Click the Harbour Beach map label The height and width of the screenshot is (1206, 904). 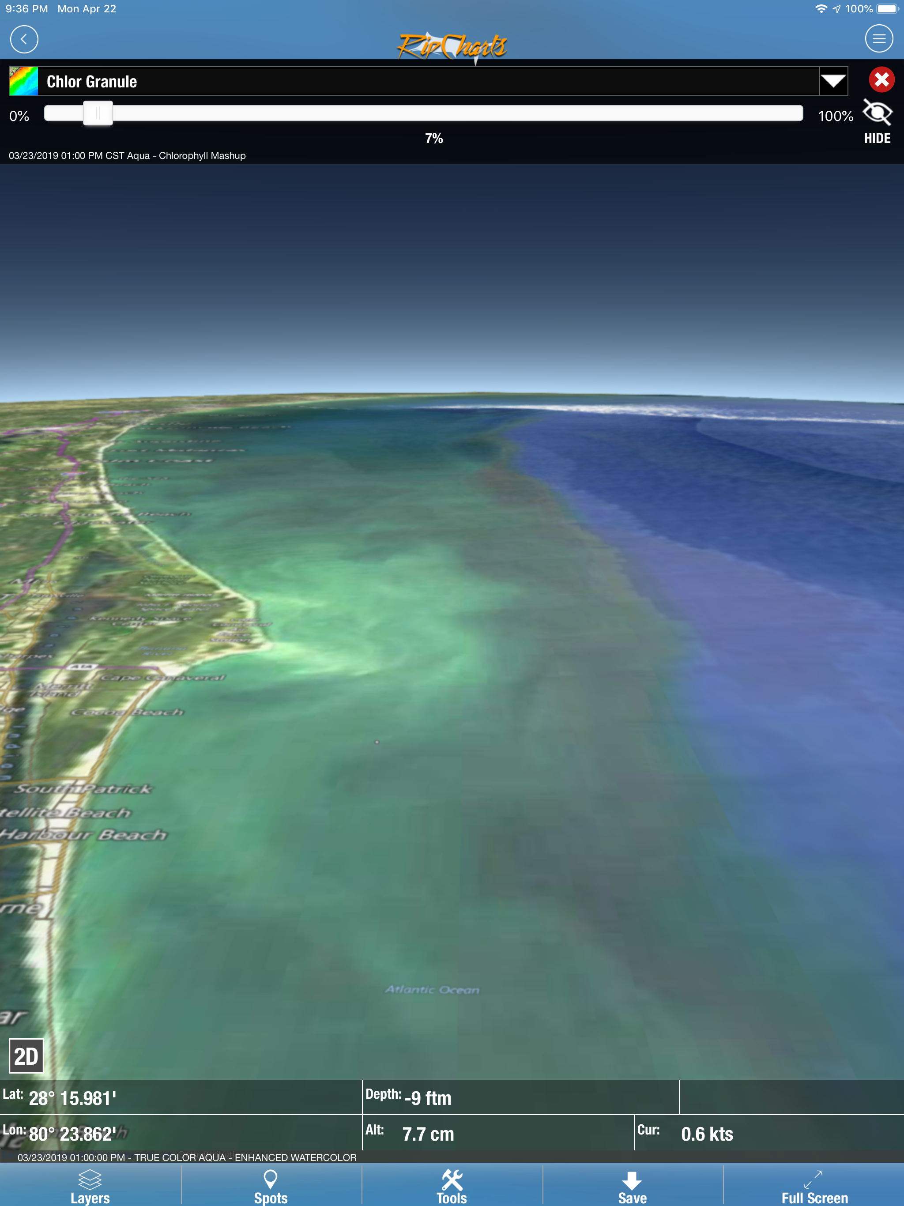coord(83,835)
